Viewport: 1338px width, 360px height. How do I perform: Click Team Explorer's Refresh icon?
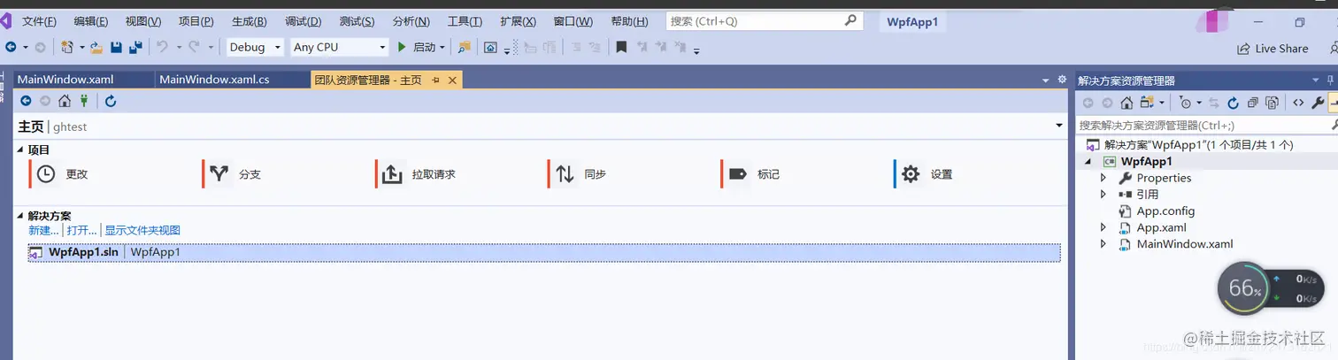(111, 101)
